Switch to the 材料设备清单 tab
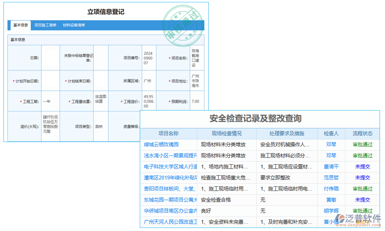 [74, 25]
